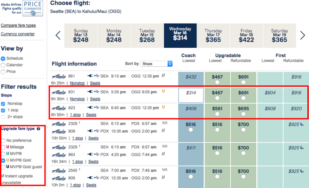Click the Alaska logo for flight 831
The width and height of the screenshot is (309, 188).
coord(58,92)
